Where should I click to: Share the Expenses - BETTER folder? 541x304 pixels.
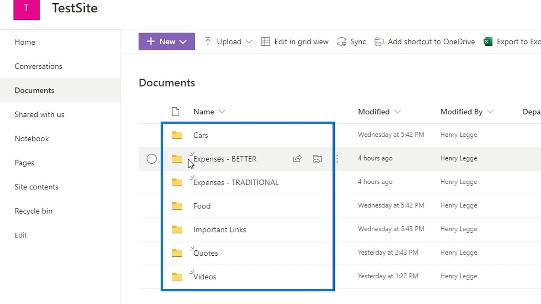pos(297,158)
